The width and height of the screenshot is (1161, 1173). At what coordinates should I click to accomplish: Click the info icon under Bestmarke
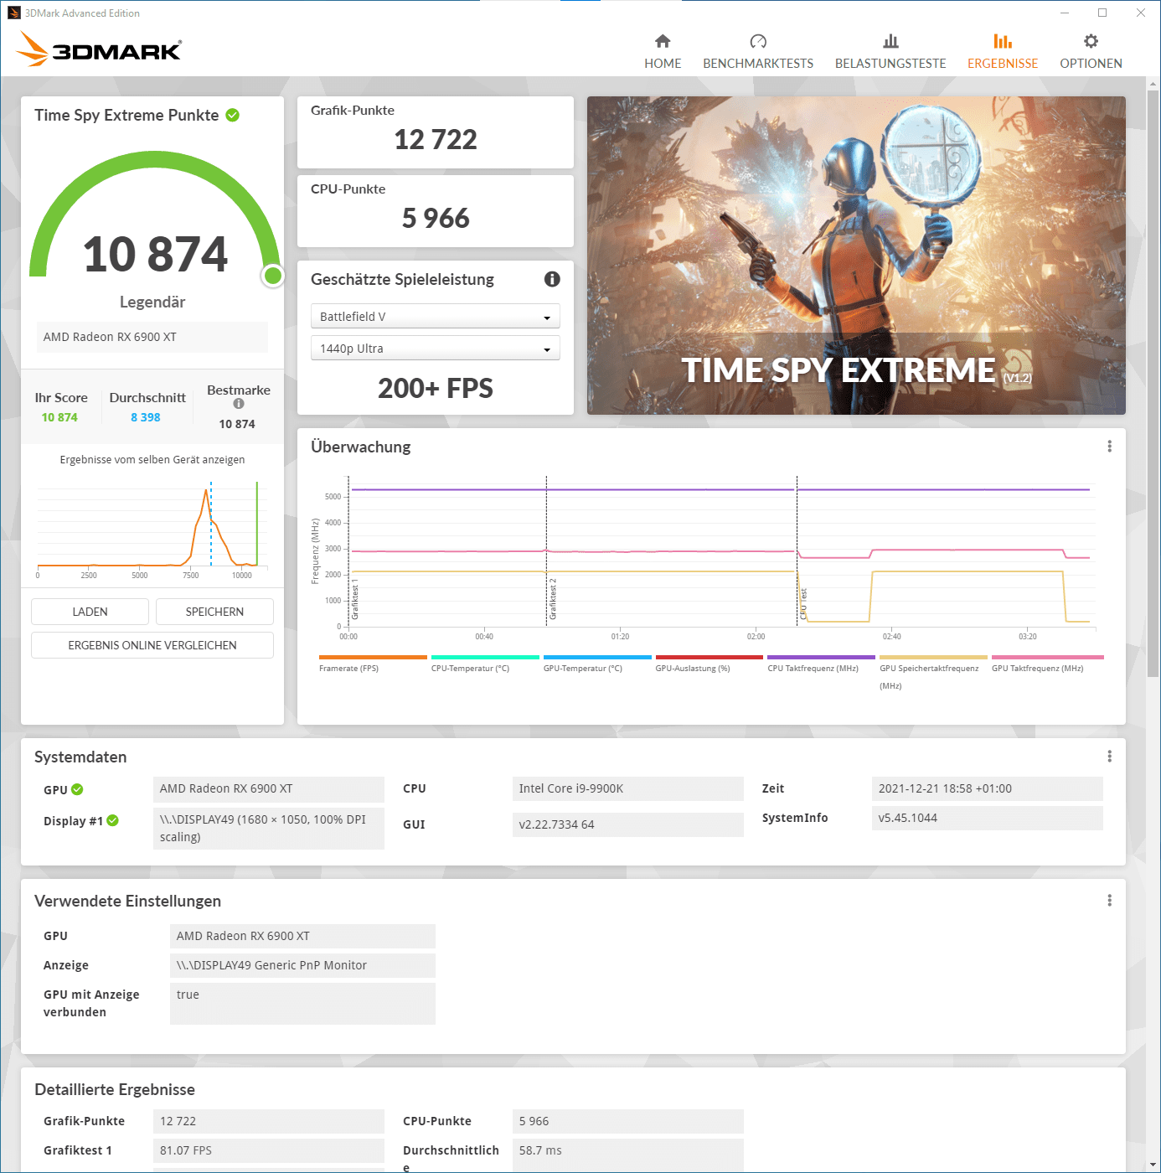point(239,404)
